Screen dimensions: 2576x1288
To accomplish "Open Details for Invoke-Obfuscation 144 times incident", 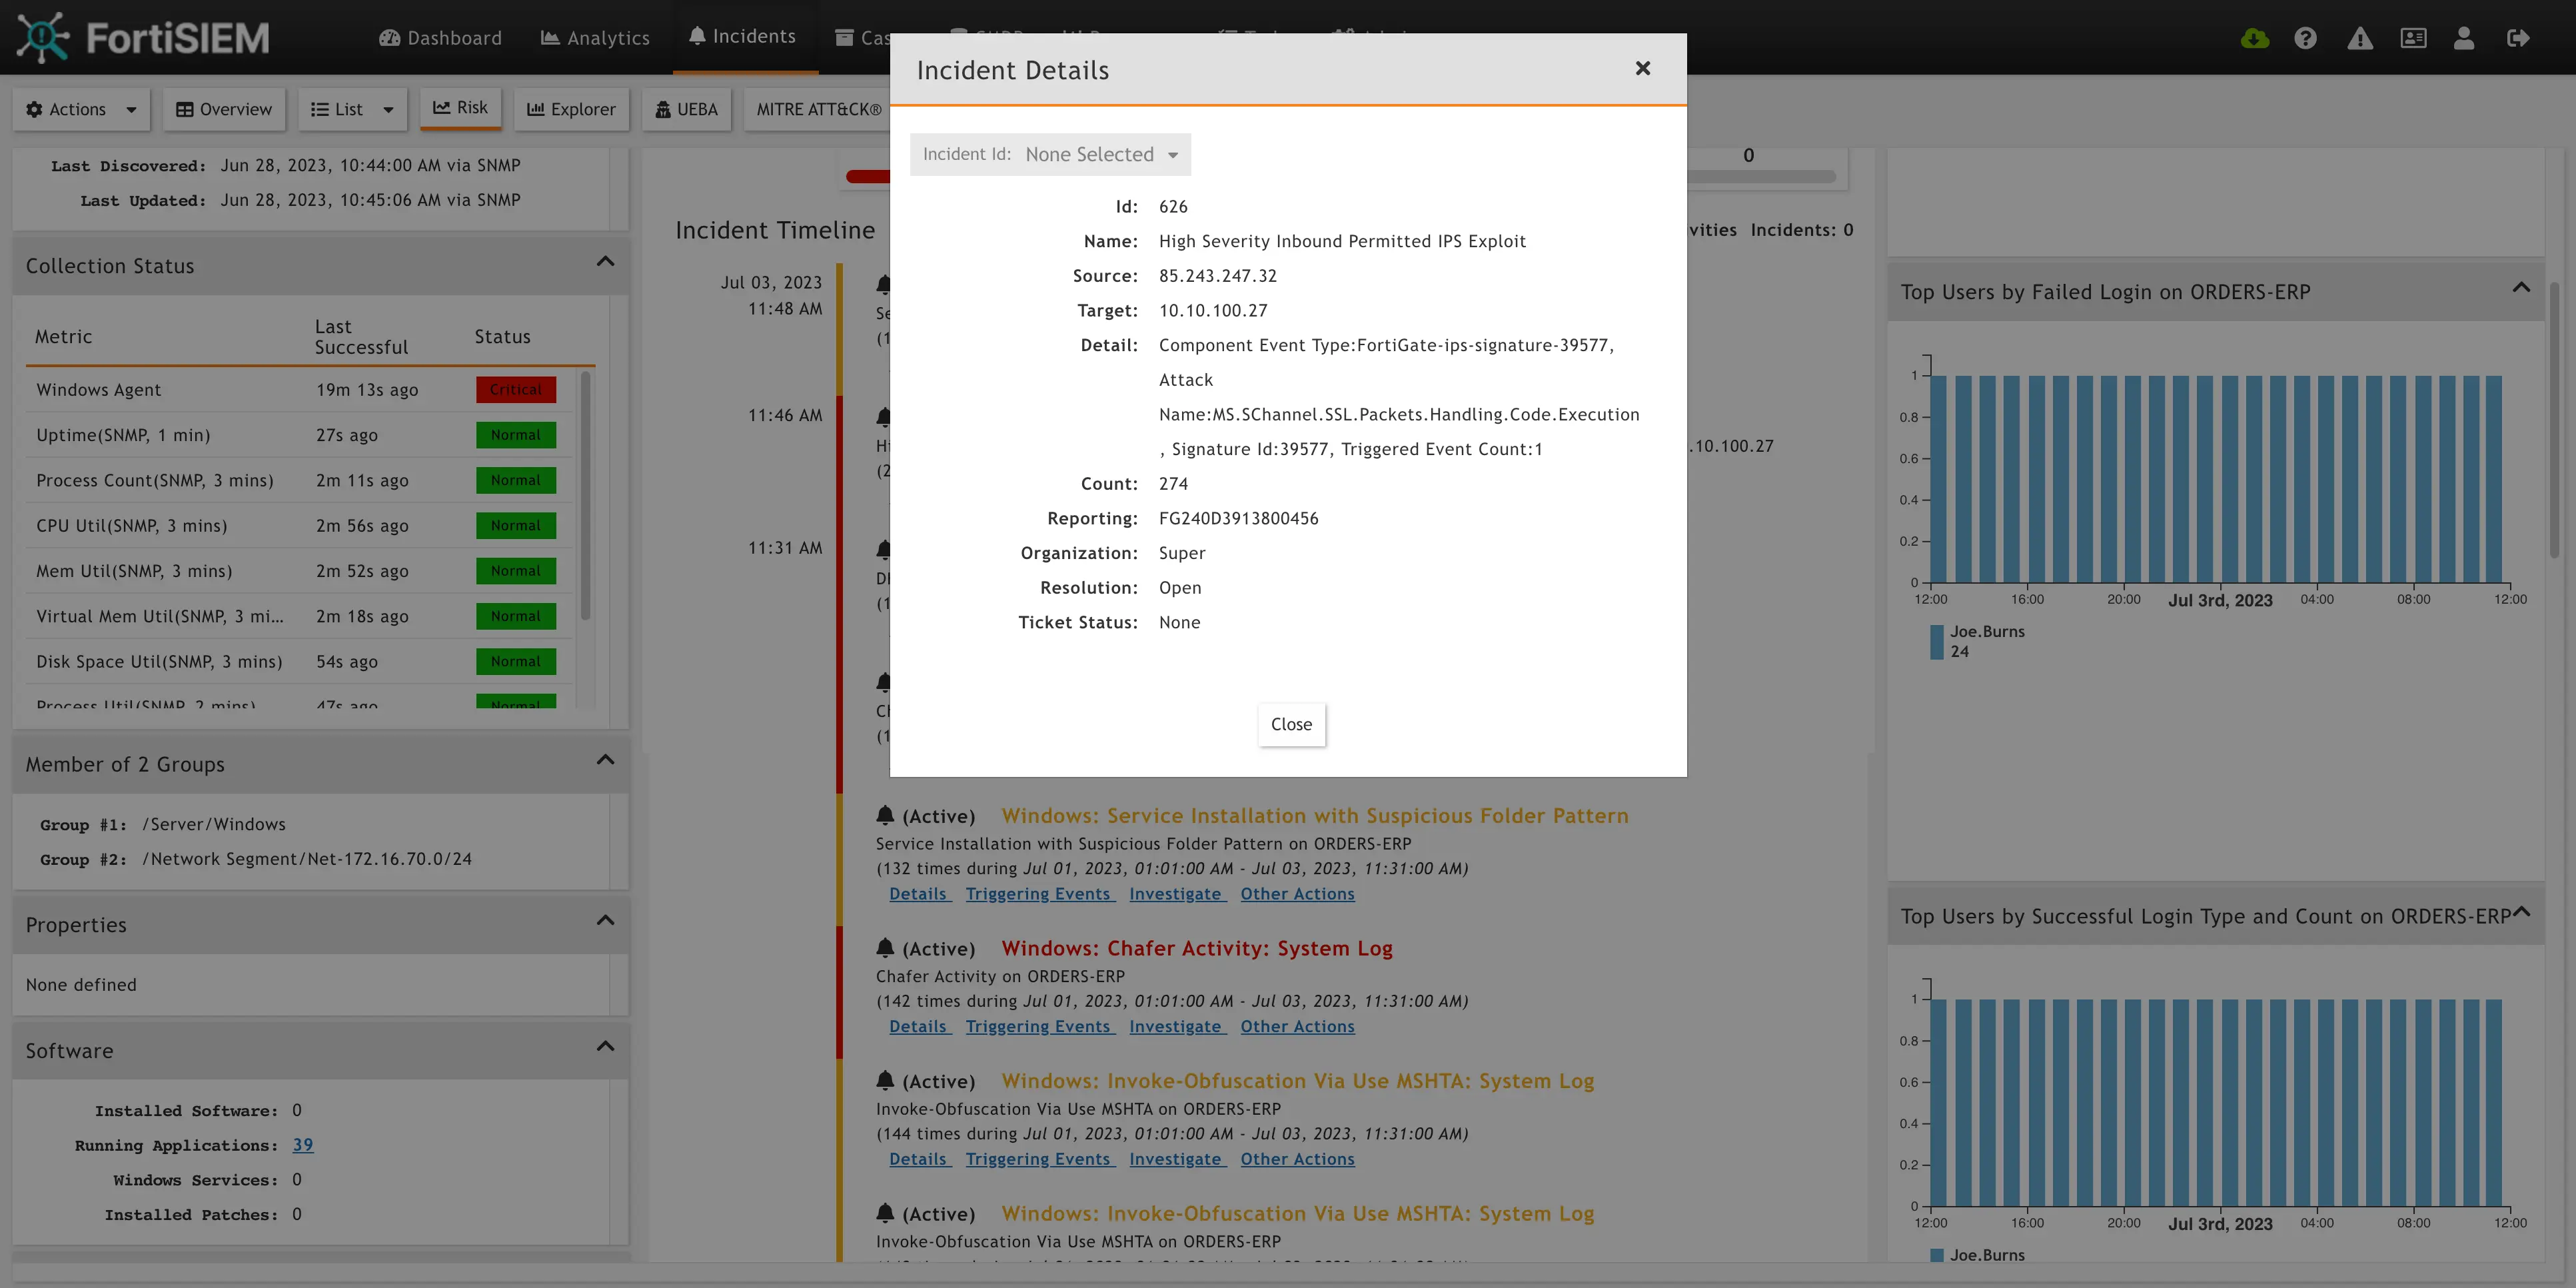I will coord(919,1159).
